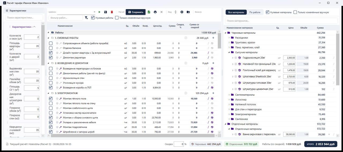Toggle the Вид up-down stepper

pos(176,12)
